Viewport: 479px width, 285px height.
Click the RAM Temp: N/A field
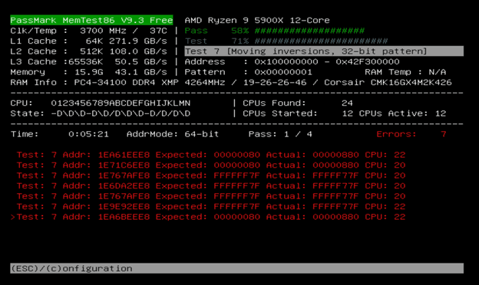pos(405,72)
